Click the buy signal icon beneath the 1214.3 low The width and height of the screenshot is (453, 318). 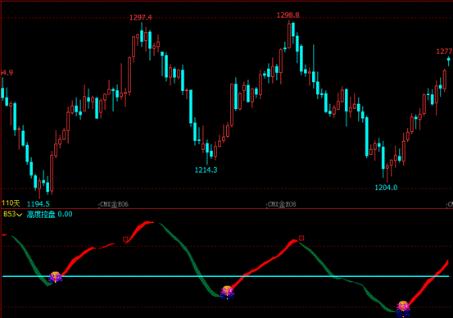click(x=227, y=293)
